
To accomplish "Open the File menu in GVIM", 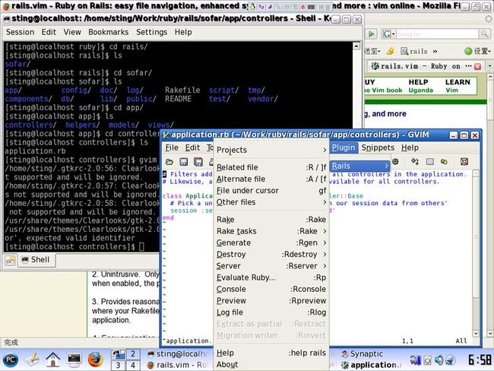I will coord(172,147).
